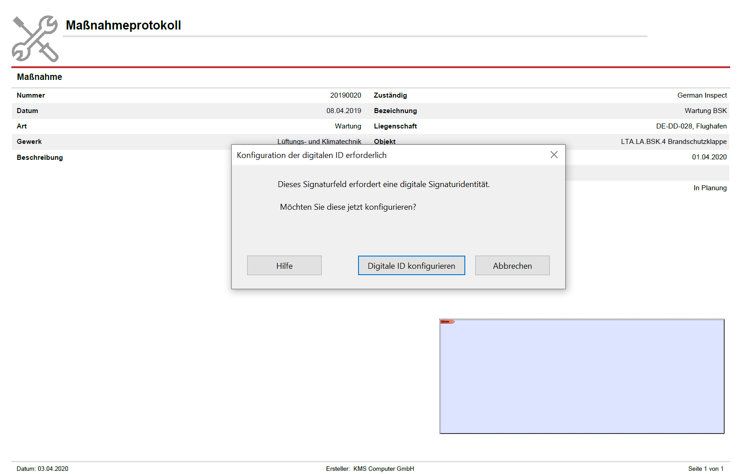Click the Wartung BSK designation text

coord(705,111)
